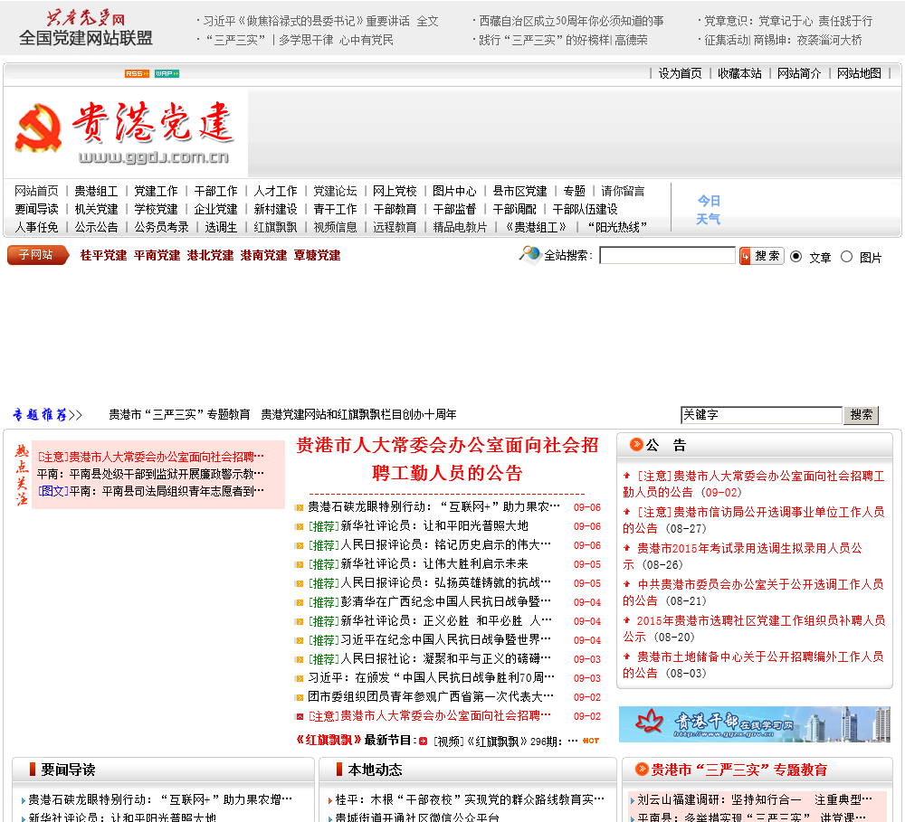Open 党建工作 menu item
905x822 pixels.
click(156, 191)
